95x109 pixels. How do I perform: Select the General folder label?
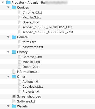23,37
